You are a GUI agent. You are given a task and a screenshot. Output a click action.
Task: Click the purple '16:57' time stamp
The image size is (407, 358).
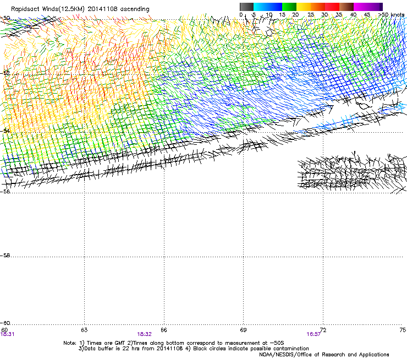click(313, 334)
